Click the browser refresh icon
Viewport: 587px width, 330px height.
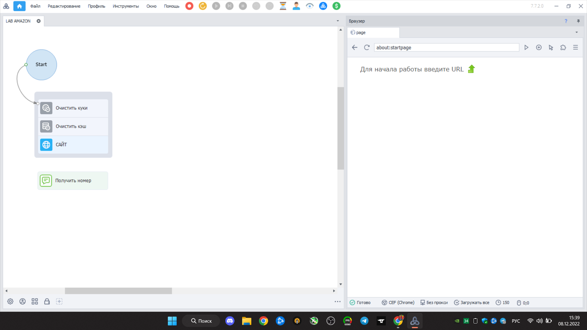(x=367, y=47)
